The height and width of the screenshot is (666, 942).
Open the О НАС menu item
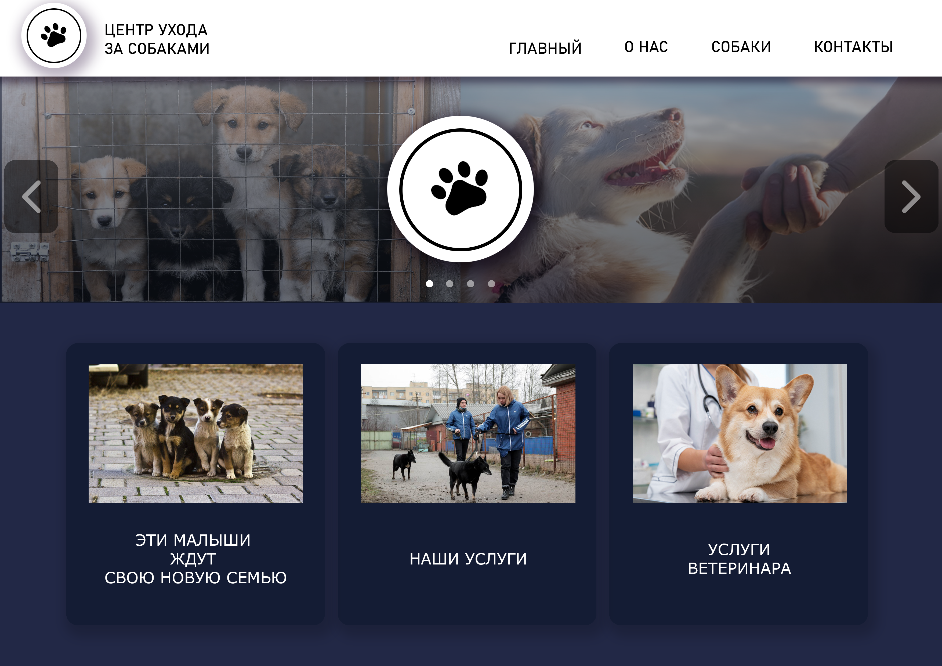[x=646, y=47]
